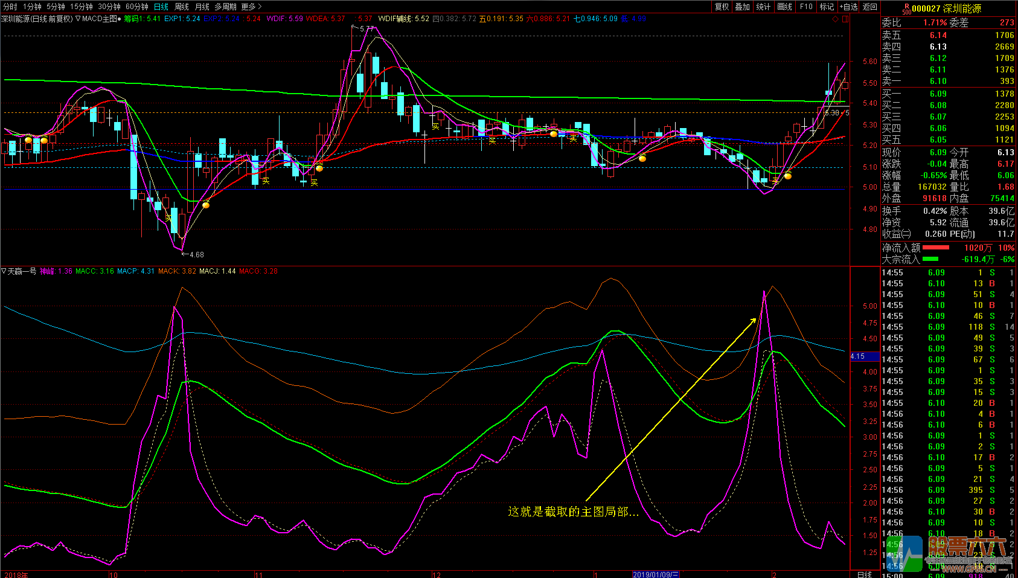The image size is (1018, 578).
Task: Select the 买四 6.06 order row
Action: click(948, 129)
